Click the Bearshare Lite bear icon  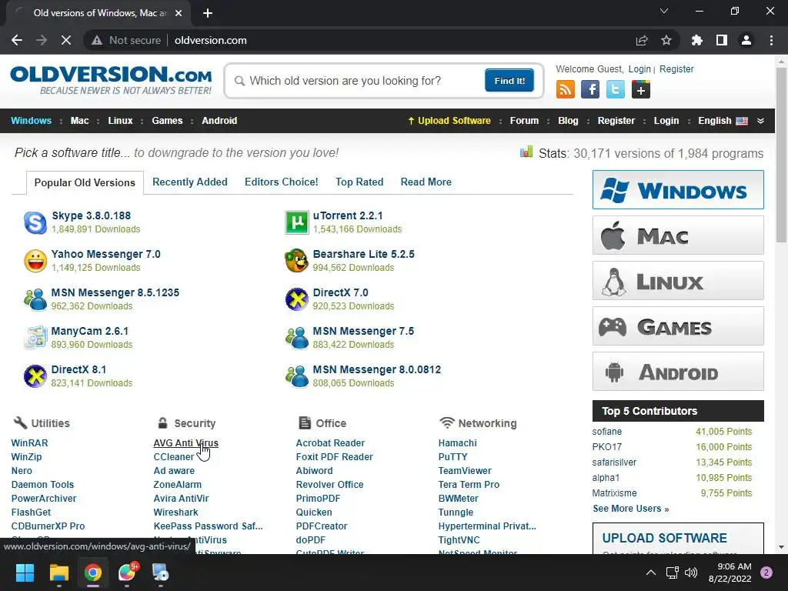coord(297,261)
